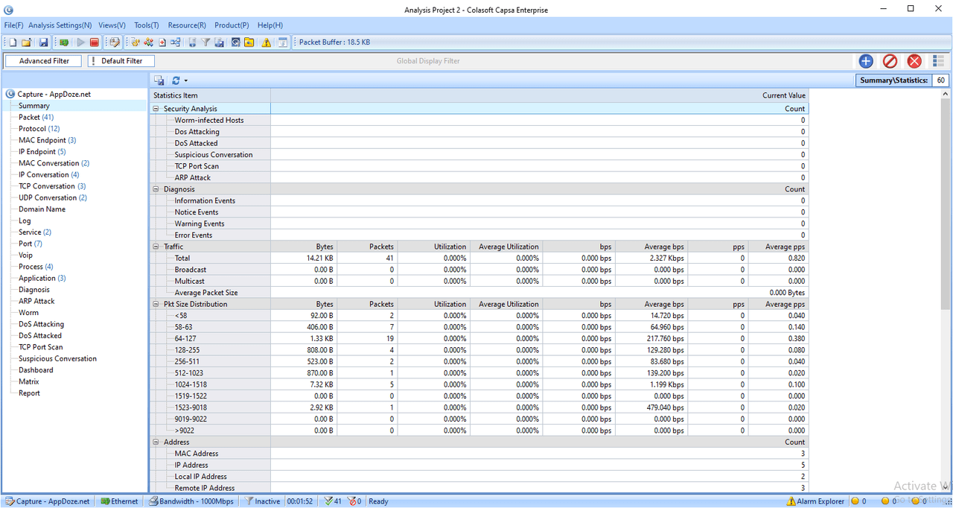
Task: Click the blue plus add filter icon
Action: 865,61
